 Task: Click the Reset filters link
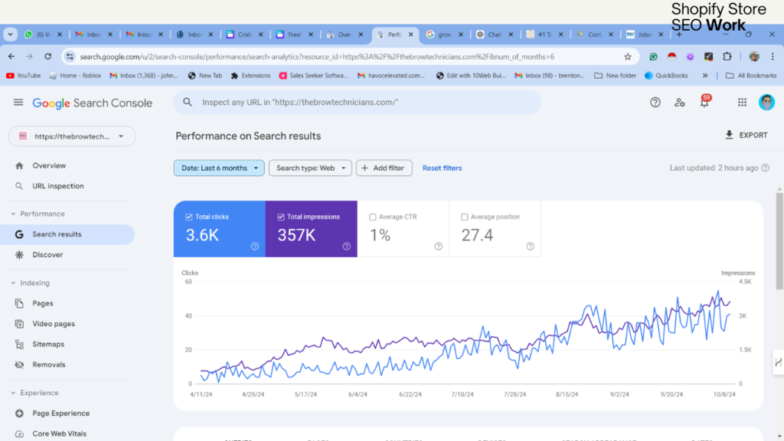click(x=442, y=168)
